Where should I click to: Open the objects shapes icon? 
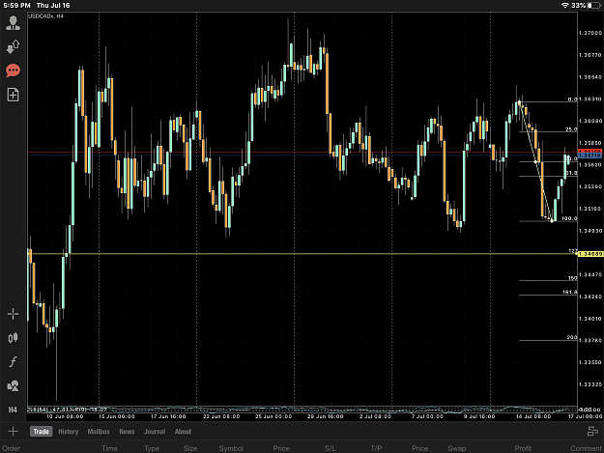[x=13, y=385]
